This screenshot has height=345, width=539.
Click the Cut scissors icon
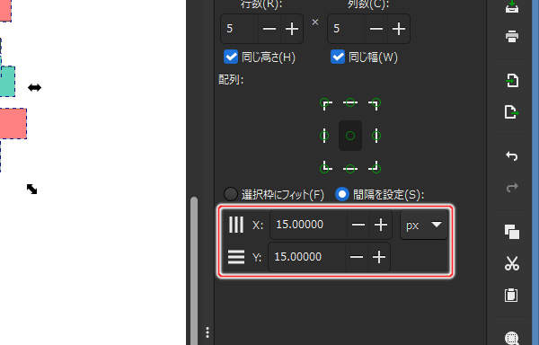point(512,263)
